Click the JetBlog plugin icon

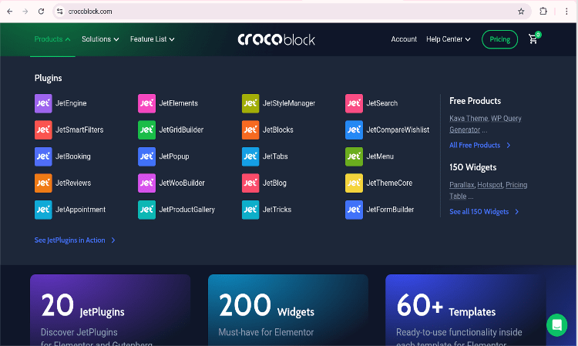[x=250, y=183]
